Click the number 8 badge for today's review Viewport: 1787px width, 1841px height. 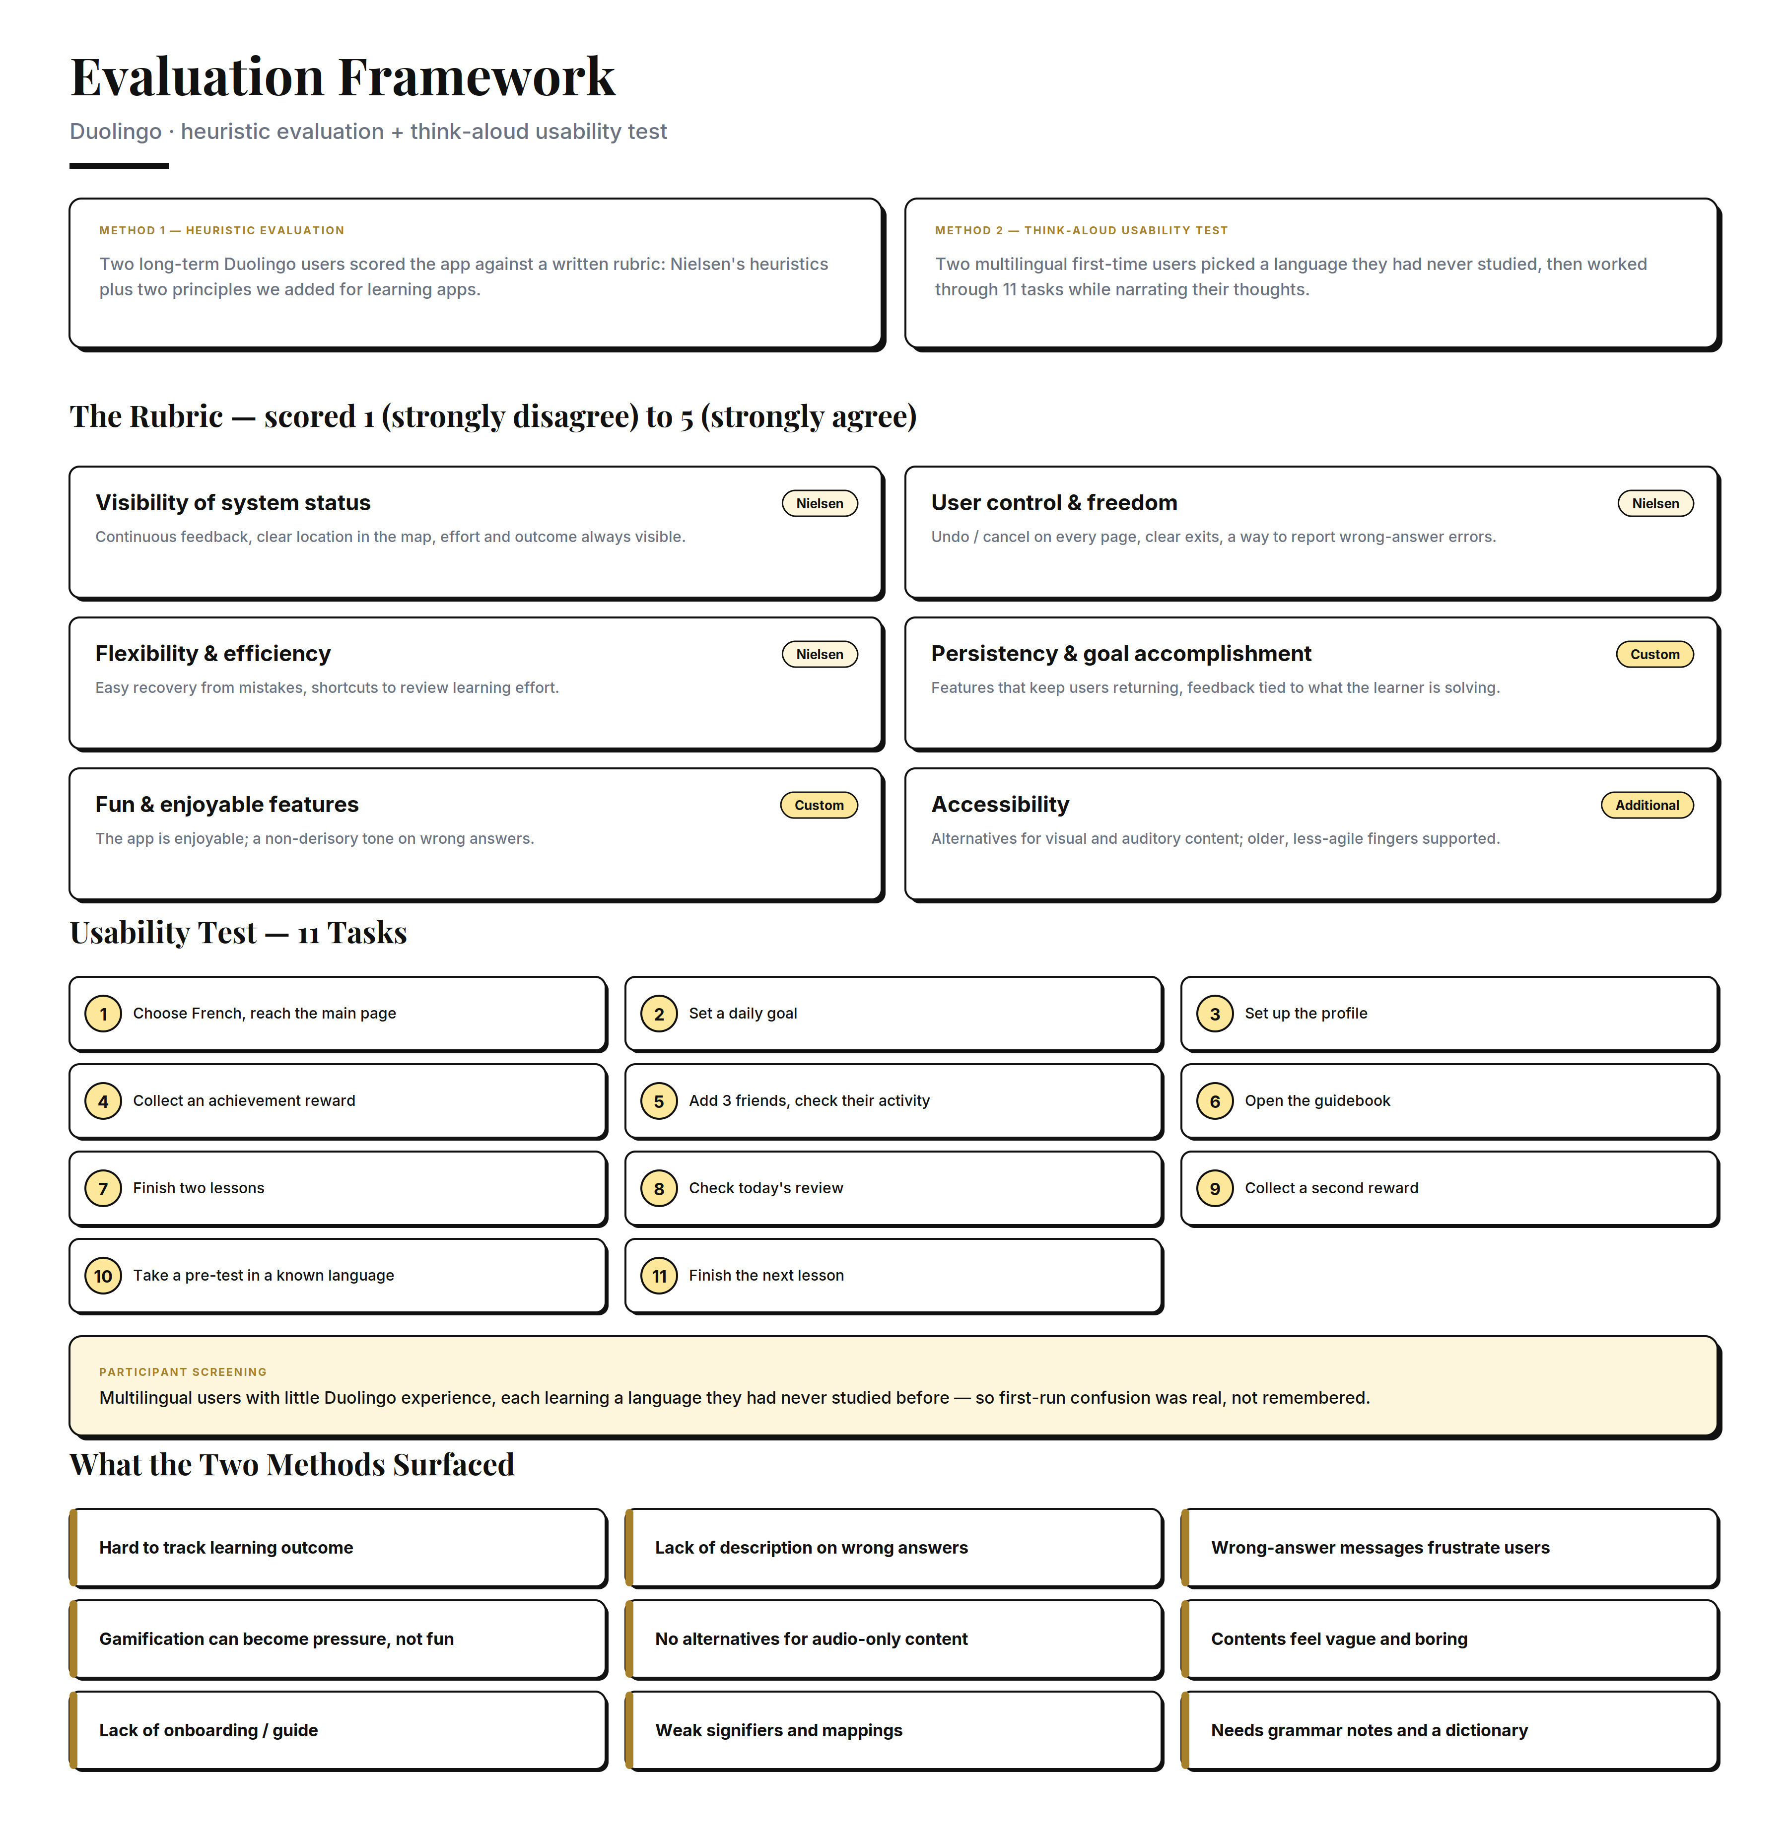pos(660,1189)
